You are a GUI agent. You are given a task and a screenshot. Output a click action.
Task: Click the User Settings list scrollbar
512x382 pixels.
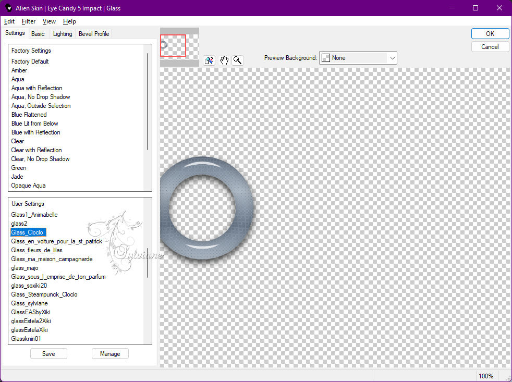coord(148,263)
